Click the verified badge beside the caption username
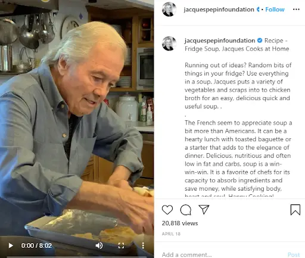The width and height of the screenshot is (305, 258). (x=260, y=41)
